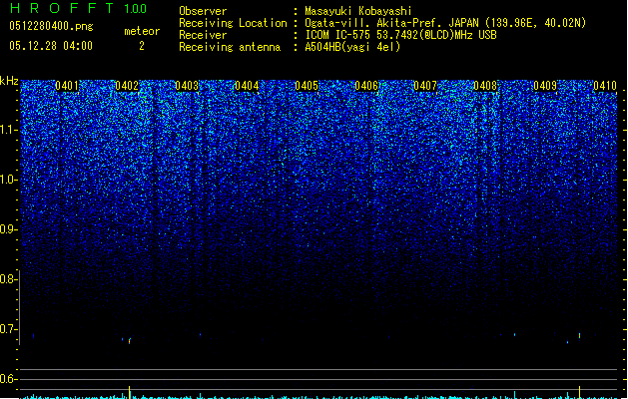Click the 1.1 frequency axis label
628x399 pixels.
pyautogui.click(x=8, y=130)
